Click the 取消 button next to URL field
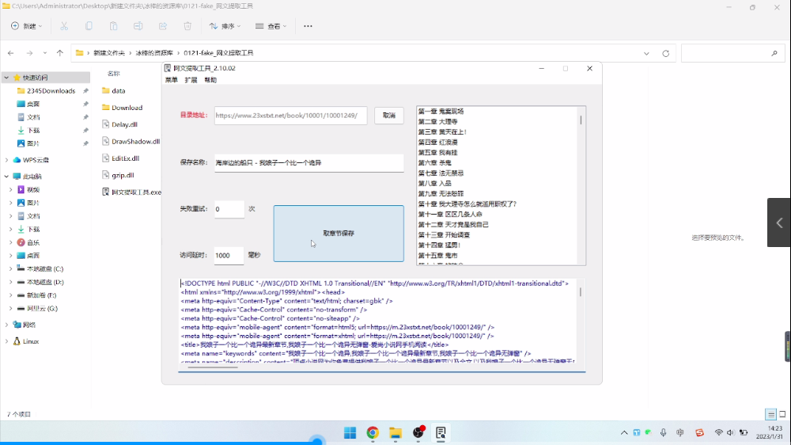Viewport: 791px width, 445px height. point(389,116)
